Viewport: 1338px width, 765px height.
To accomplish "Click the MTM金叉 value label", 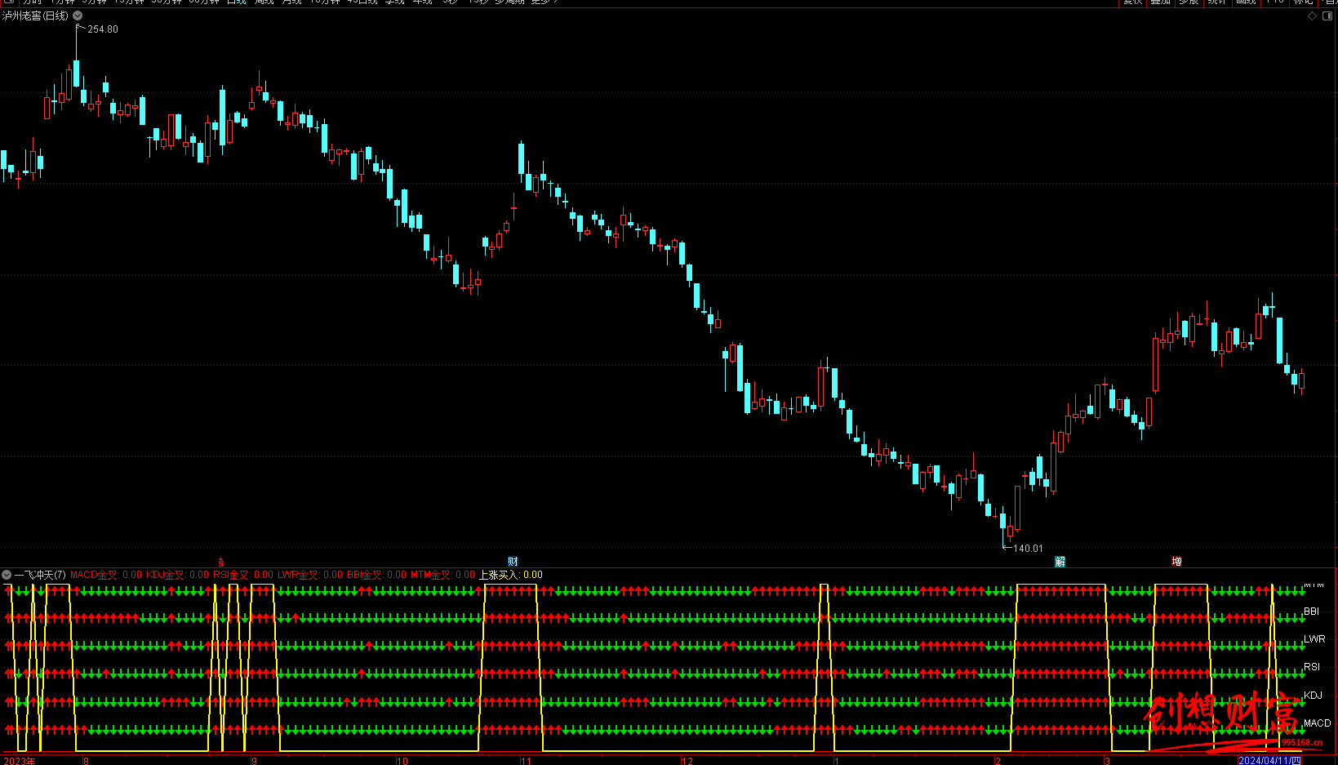I will tap(442, 575).
